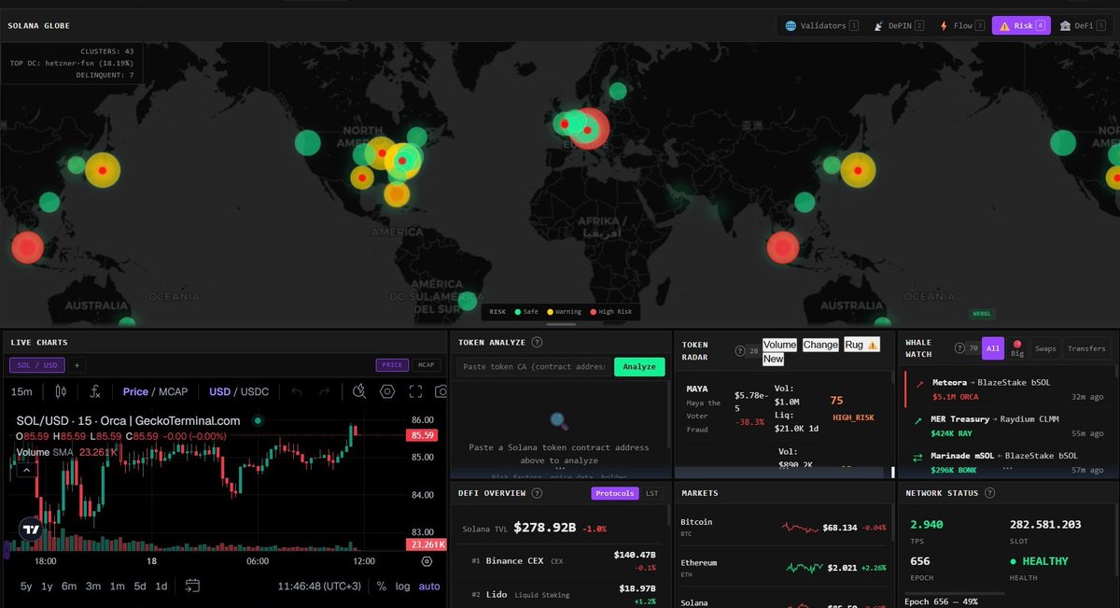Open the quick search lightning icon
1120x608 pixels.
point(360,392)
